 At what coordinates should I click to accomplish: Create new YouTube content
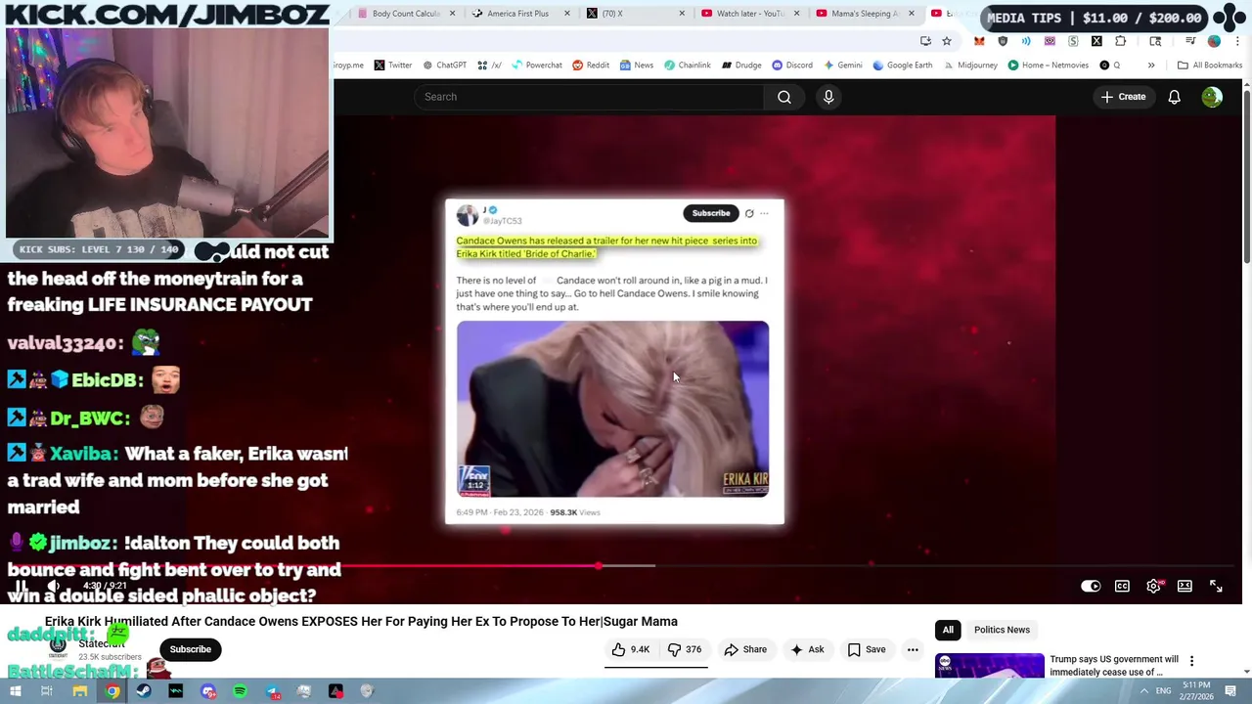[1123, 97]
